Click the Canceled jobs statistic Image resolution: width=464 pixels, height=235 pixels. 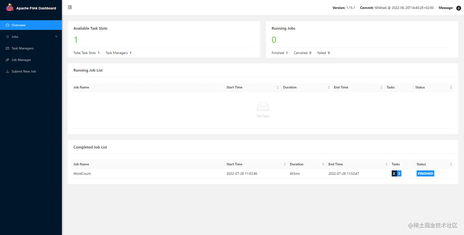tap(303, 53)
